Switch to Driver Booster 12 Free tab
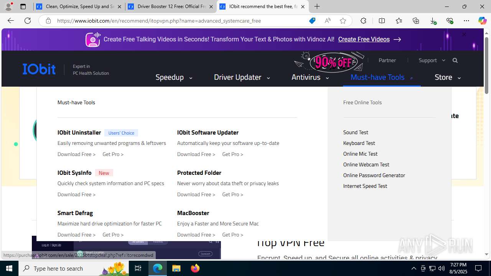This screenshot has width=491, height=276. click(x=171, y=7)
